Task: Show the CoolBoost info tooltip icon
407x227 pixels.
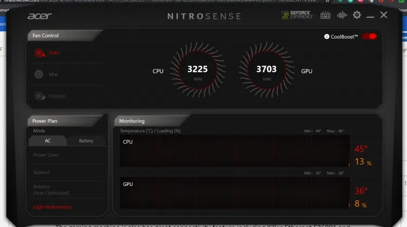Action: point(327,37)
